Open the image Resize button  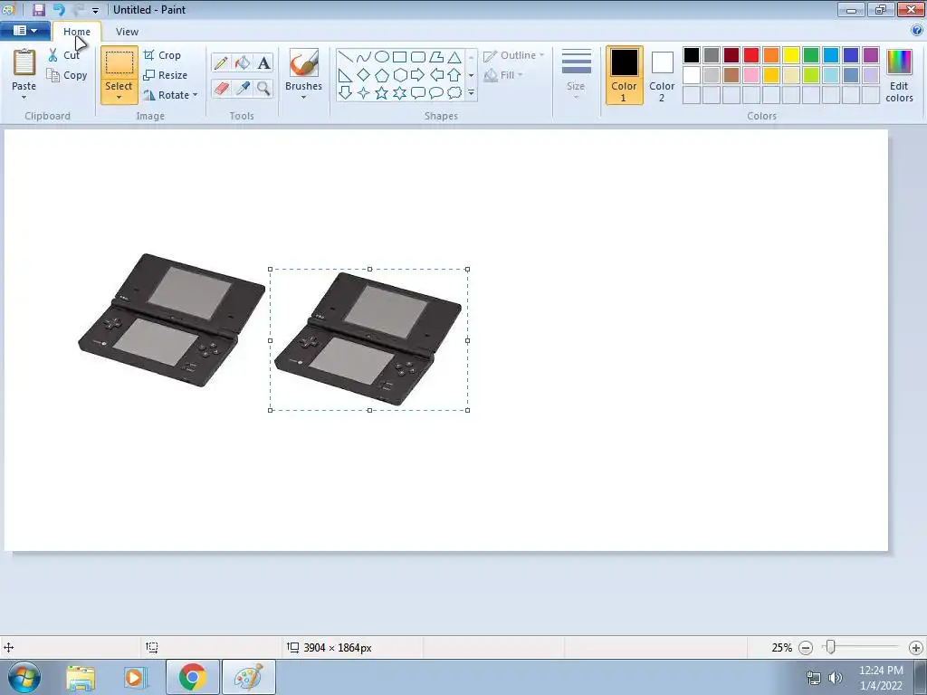coord(166,75)
